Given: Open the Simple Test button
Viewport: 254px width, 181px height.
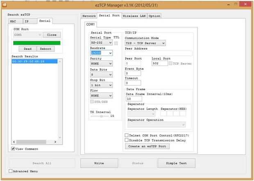Looking at the screenshot, I should point(176,163).
